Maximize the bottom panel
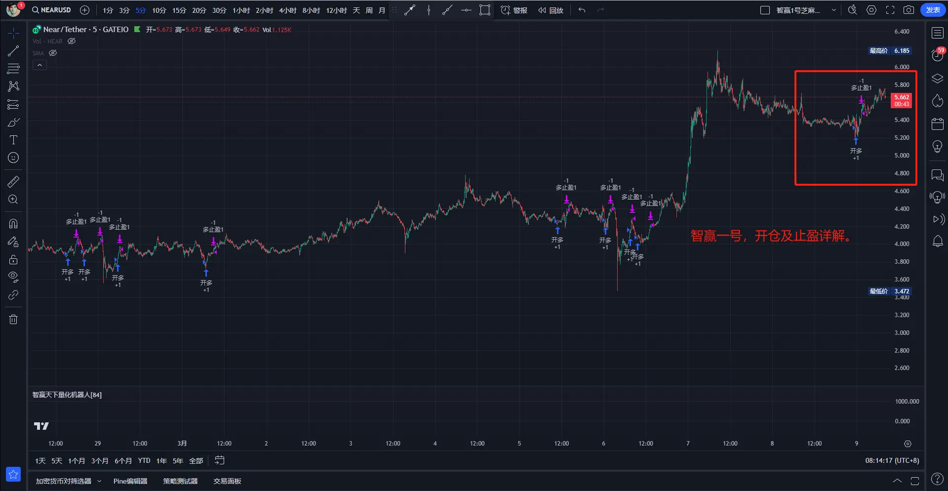The height and width of the screenshot is (491, 948). (915, 481)
